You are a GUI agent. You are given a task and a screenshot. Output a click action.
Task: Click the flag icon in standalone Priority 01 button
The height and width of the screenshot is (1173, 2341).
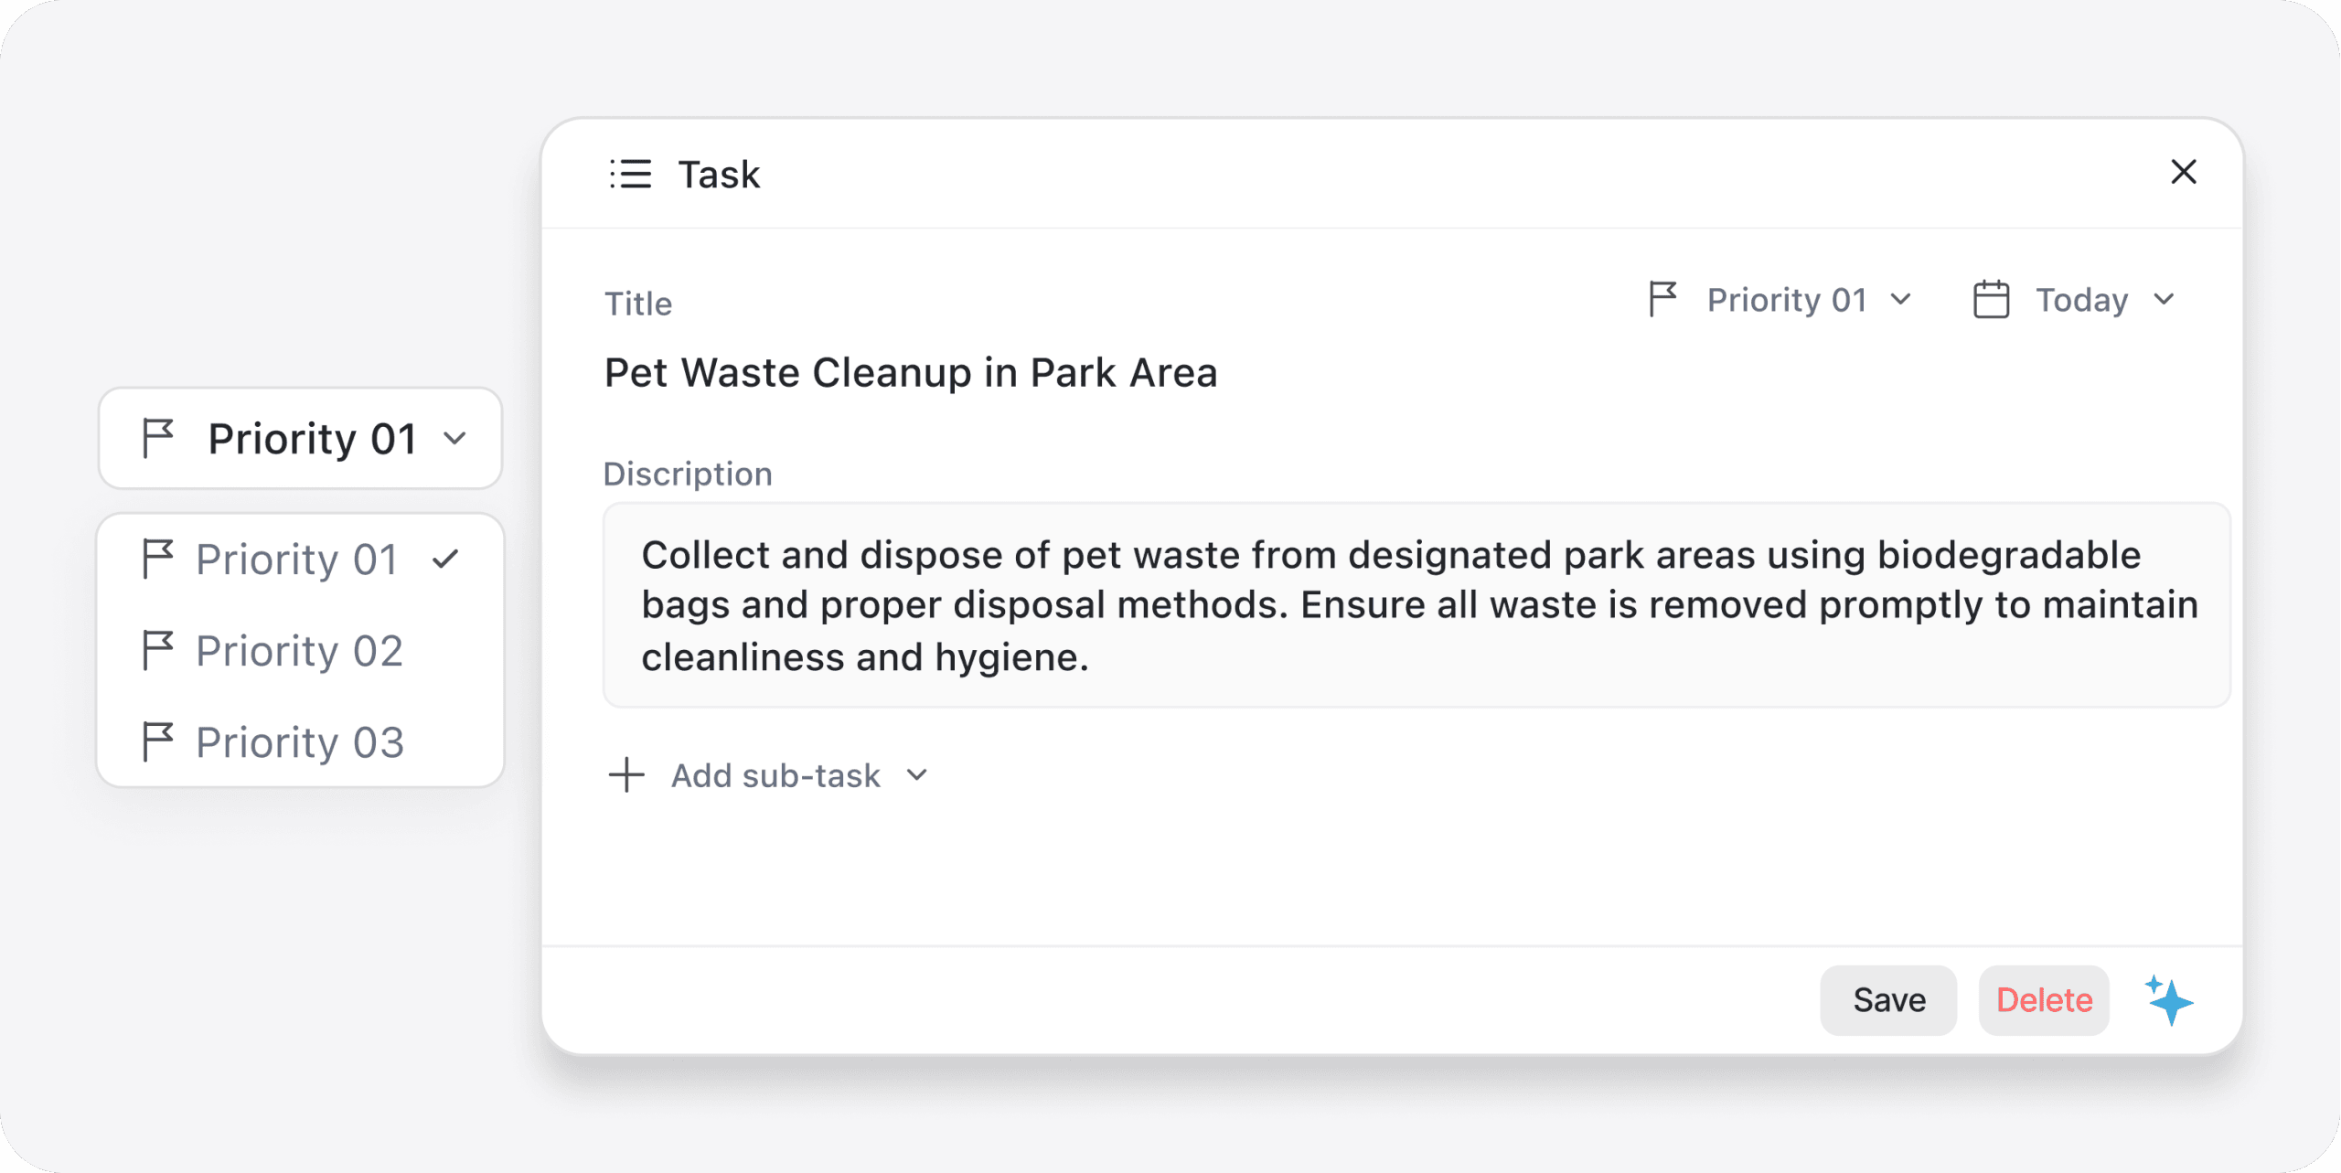157,438
